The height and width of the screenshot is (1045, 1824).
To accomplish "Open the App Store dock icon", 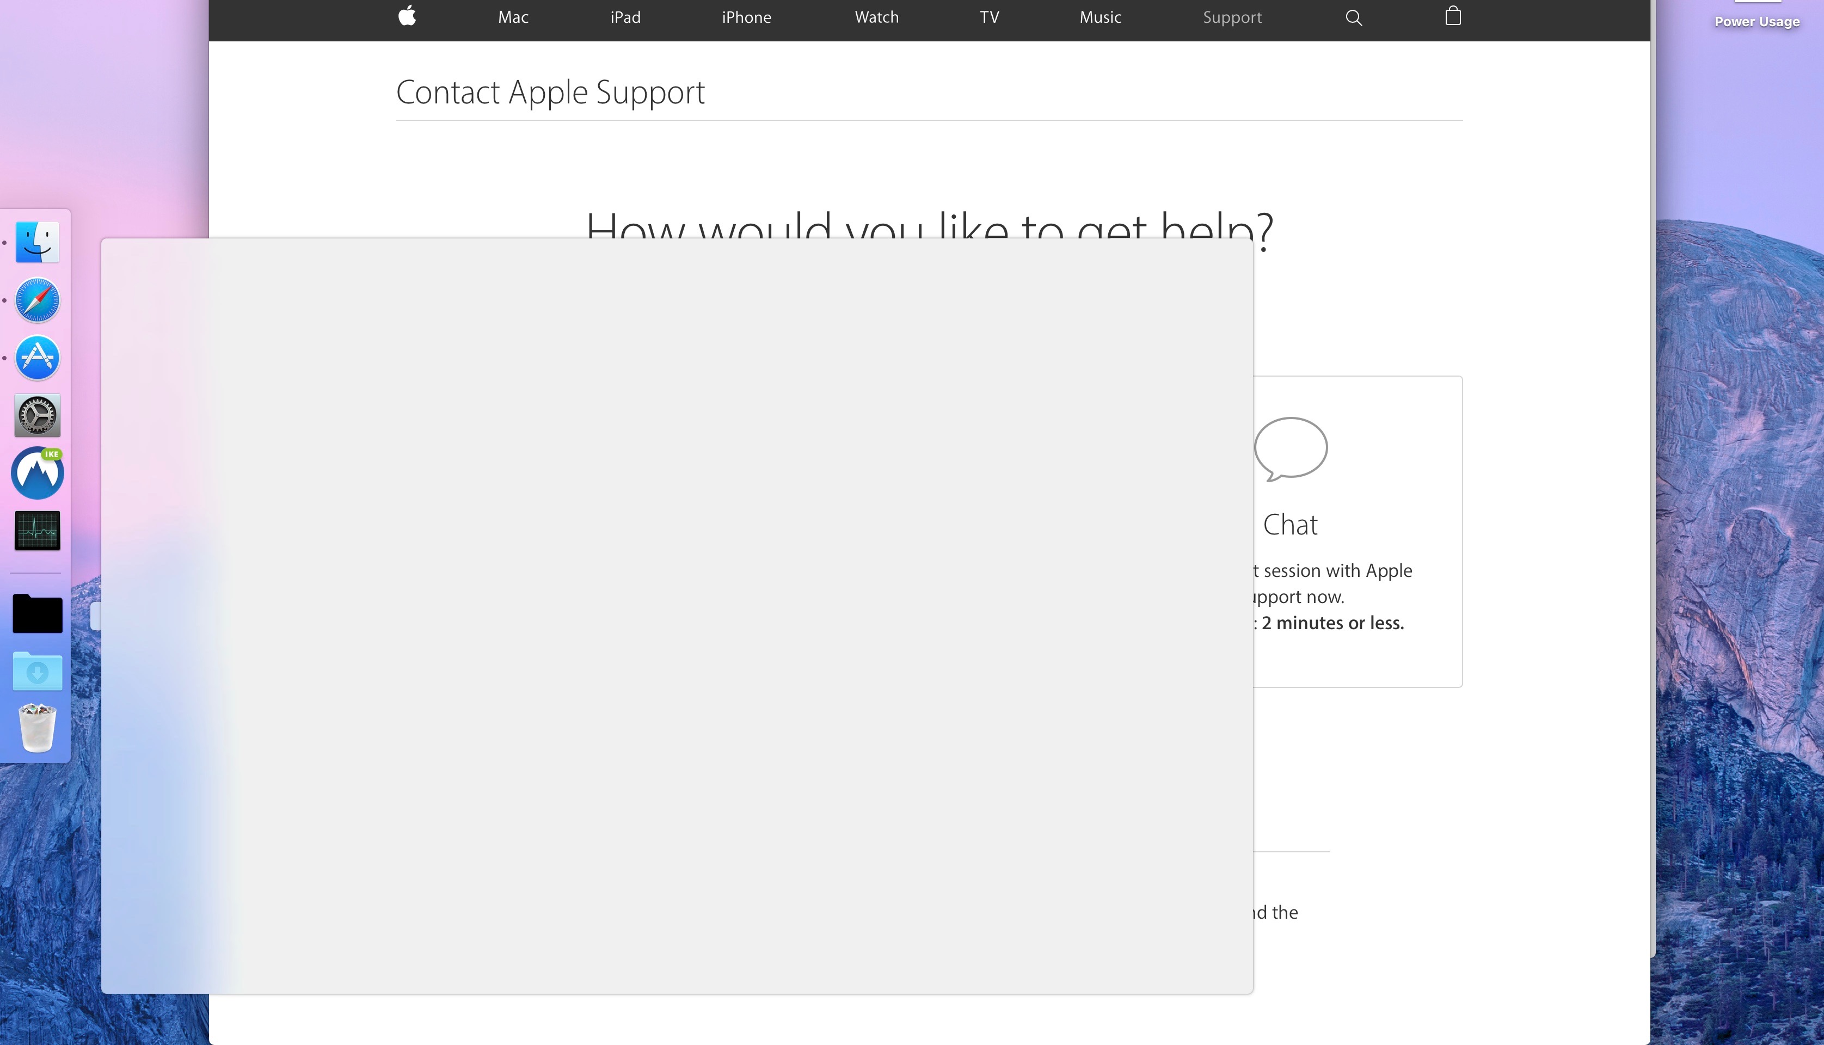I will (38, 358).
